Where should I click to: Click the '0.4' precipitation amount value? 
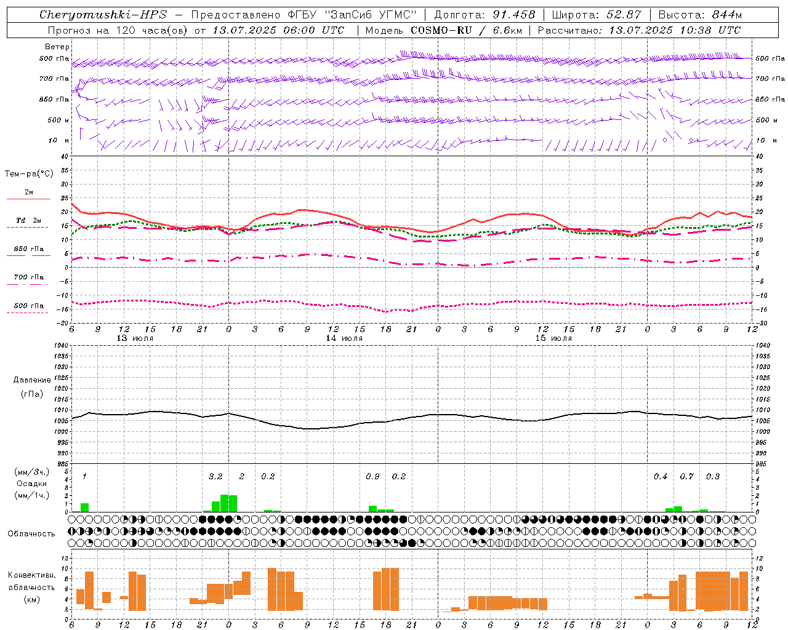[x=661, y=477]
